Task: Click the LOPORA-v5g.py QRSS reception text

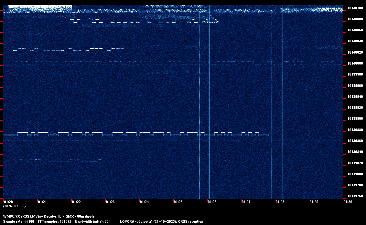Action: [161, 221]
